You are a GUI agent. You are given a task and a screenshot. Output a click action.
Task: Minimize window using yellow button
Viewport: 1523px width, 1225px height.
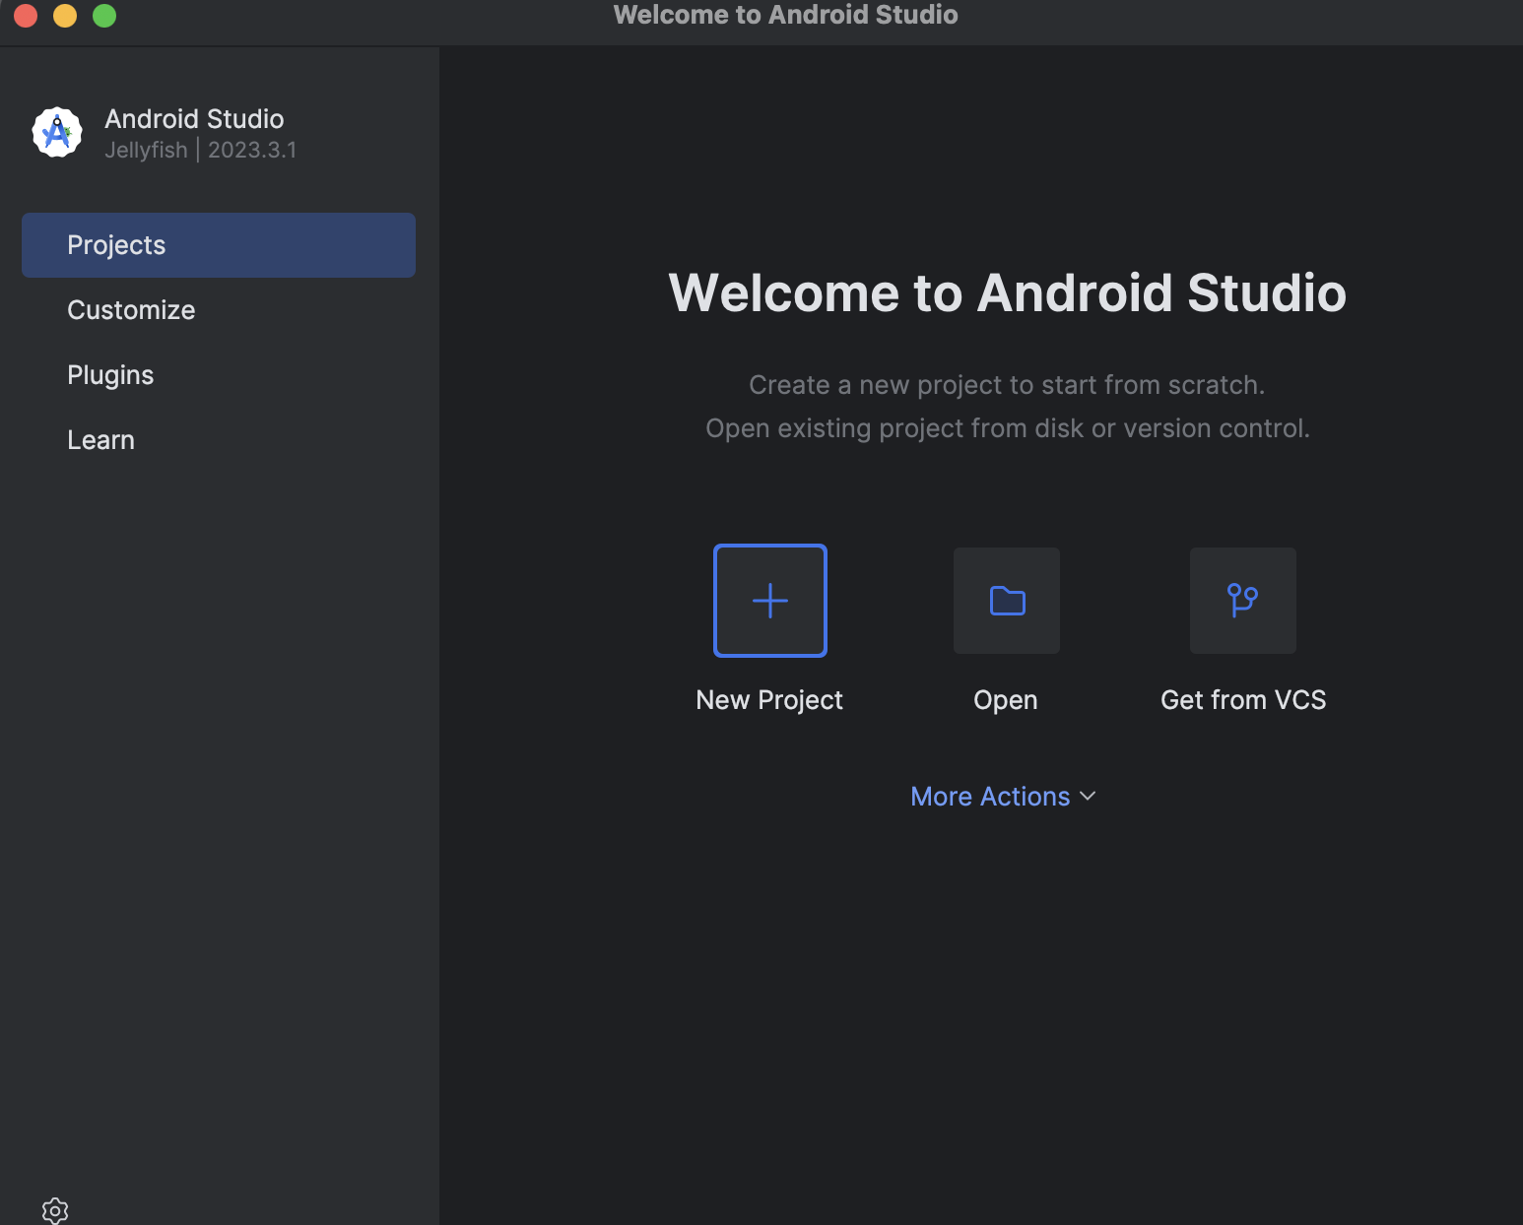click(x=65, y=16)
